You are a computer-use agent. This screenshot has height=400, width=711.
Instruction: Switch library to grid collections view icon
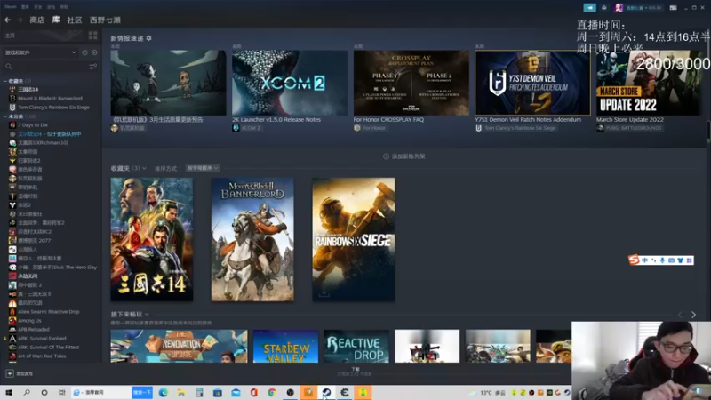point(93,36)
